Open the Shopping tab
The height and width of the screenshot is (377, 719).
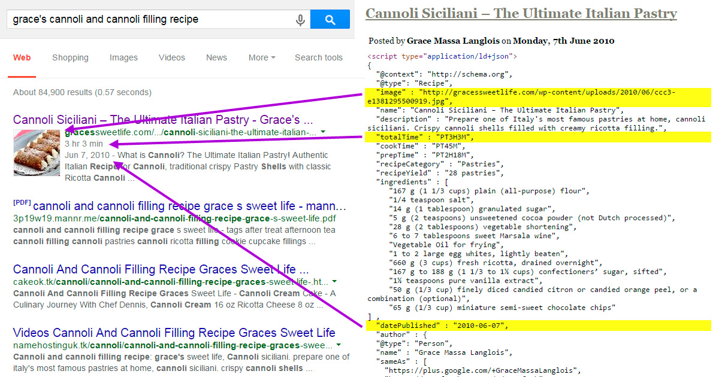[x=70, y=58]
